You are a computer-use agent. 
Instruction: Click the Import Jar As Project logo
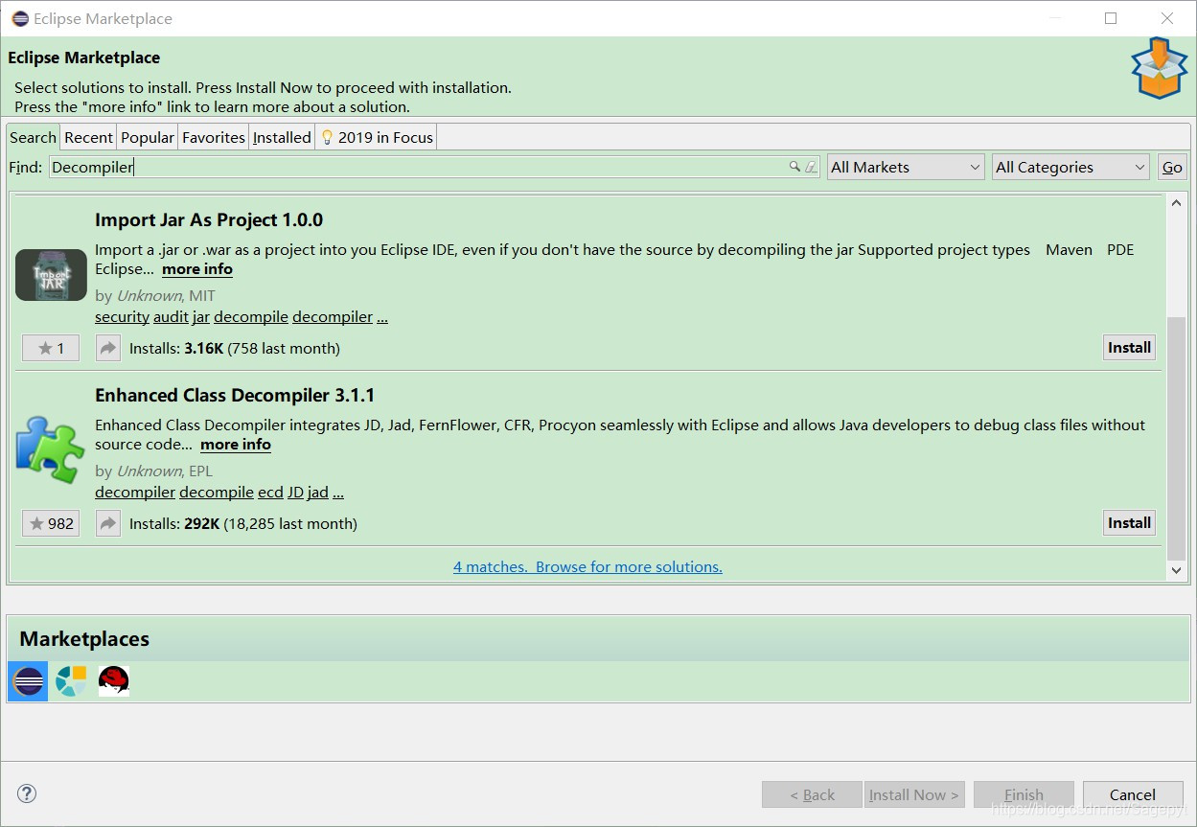pos(51,275)
